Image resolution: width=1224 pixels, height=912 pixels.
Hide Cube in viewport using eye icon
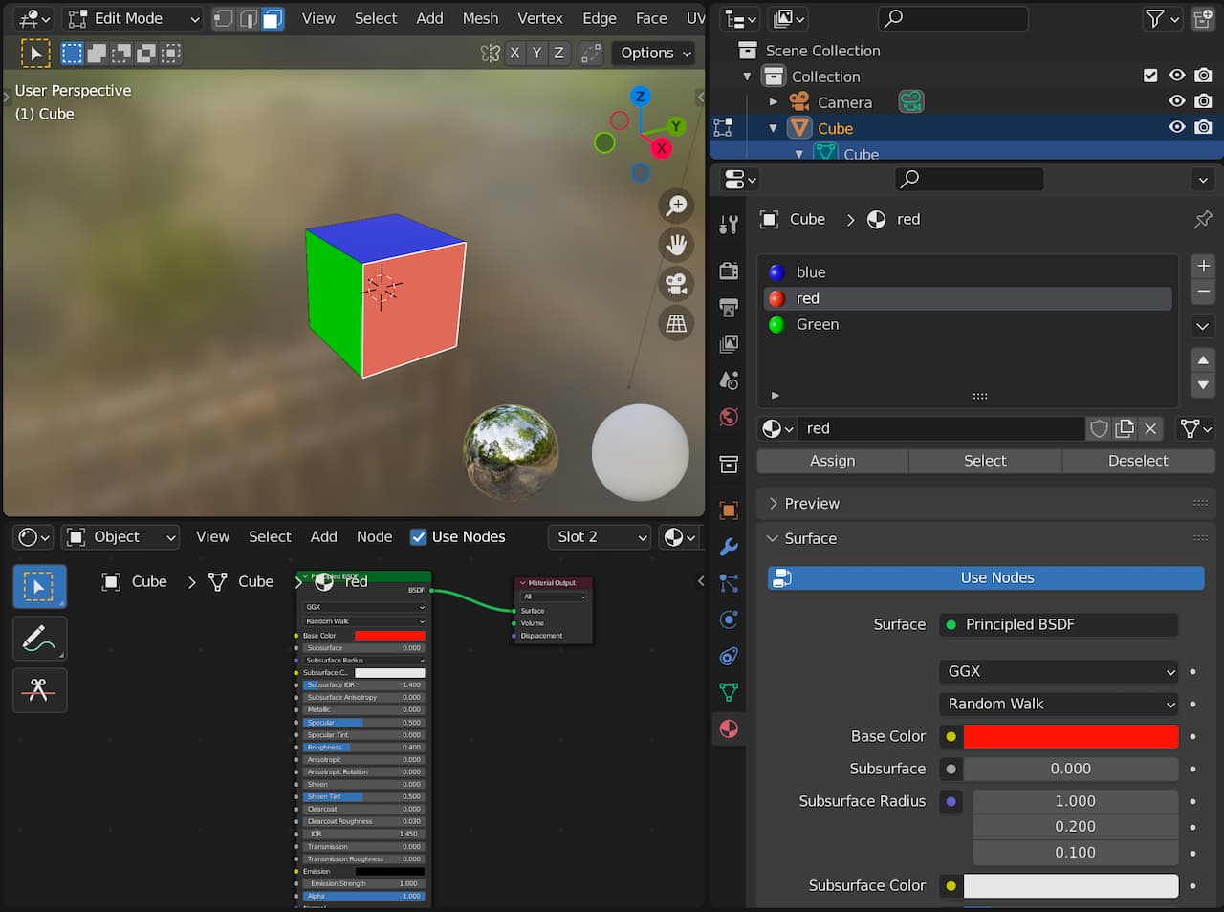click(1177, 128)
